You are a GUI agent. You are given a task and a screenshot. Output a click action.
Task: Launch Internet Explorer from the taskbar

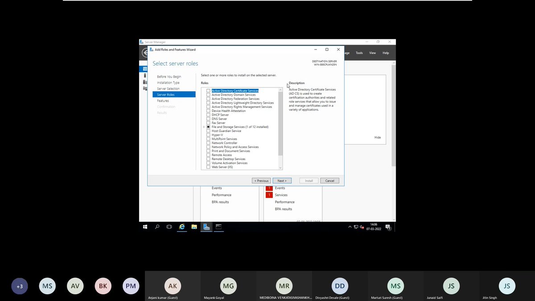point(182,227)
